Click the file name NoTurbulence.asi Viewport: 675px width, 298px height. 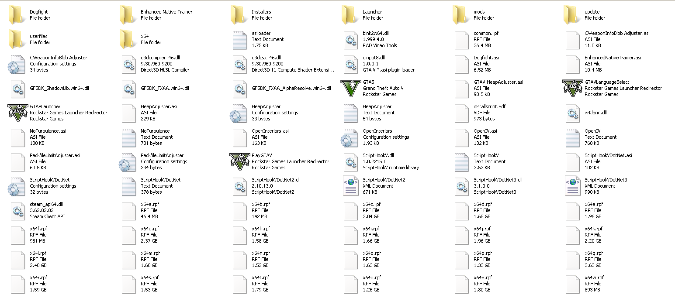click(48, 131)
